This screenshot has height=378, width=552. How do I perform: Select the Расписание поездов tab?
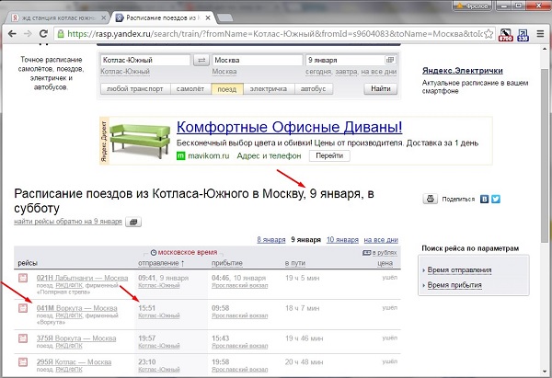coord(162,17)
